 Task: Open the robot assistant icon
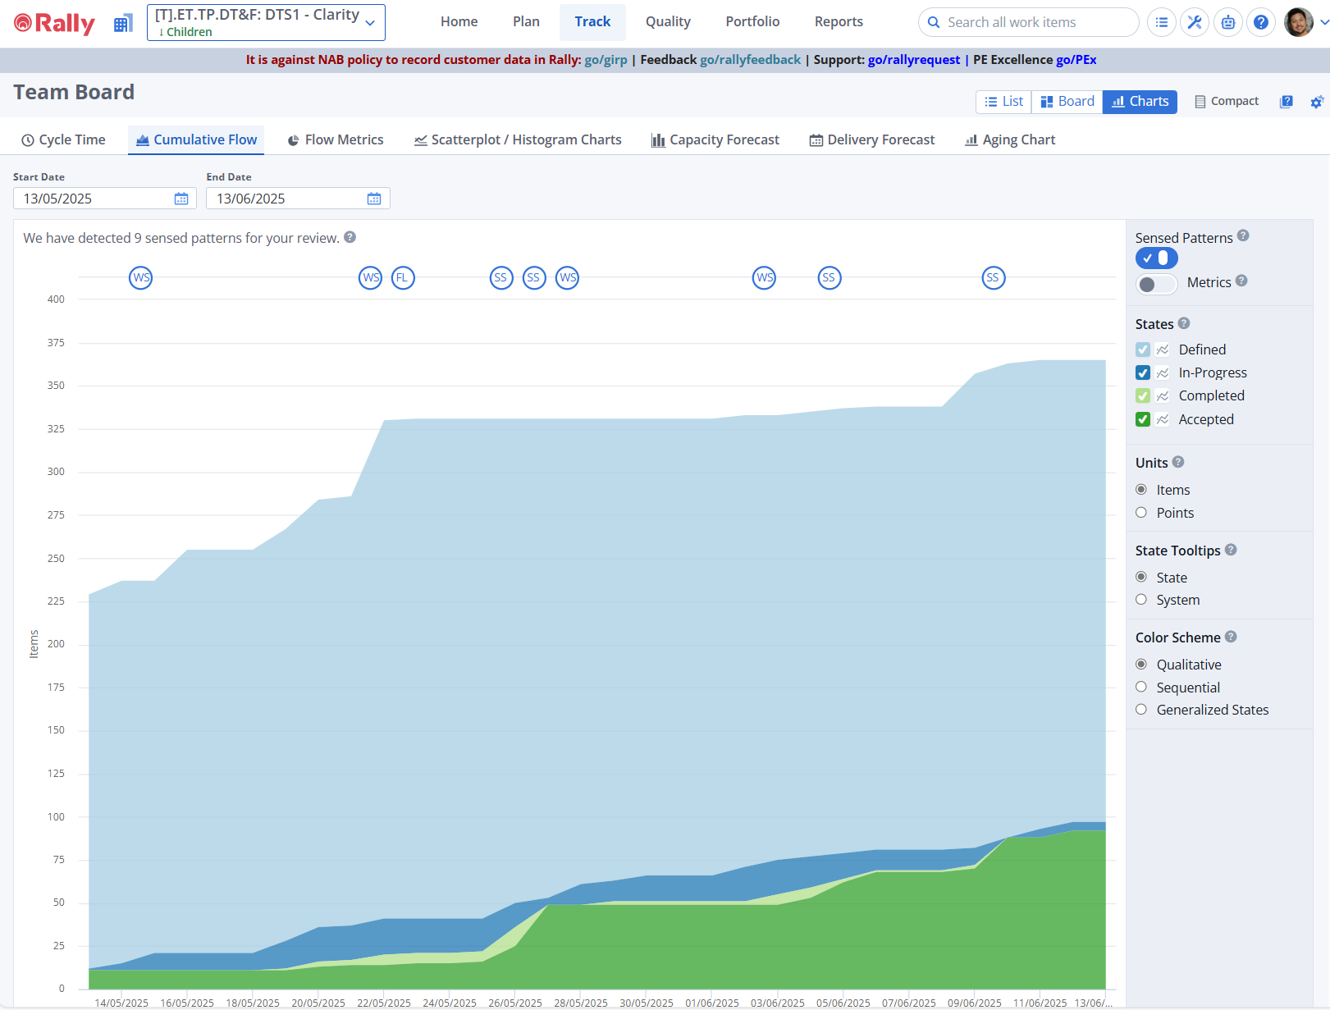tap(1228, 23)
